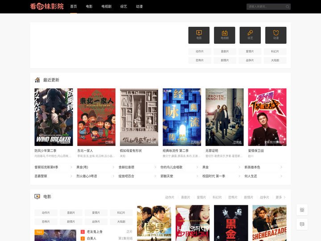Open the 电视剧 TV category tile icon
321x241 pixels.
coord(225,35)
